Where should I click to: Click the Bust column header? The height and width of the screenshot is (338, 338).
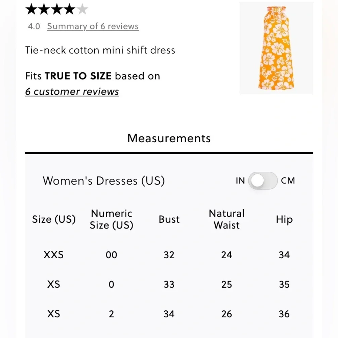pos(169,219)
